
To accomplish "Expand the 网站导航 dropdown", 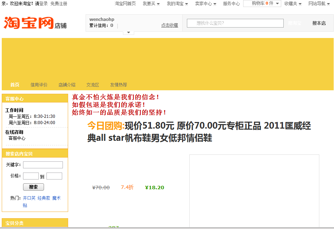I will point(319,3).
